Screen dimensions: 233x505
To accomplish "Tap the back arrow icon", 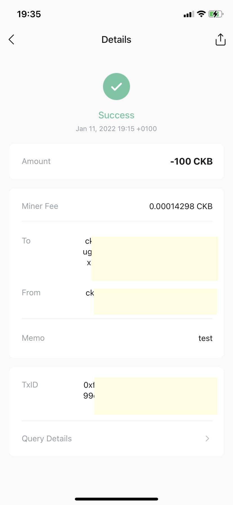I will pos(12,40).
